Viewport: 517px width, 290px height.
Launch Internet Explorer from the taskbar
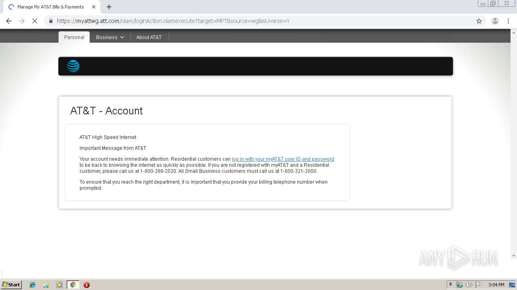[x=32, y=285]
